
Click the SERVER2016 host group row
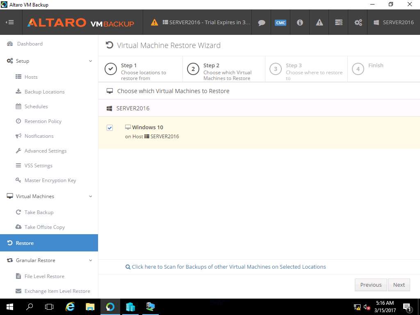259,108
